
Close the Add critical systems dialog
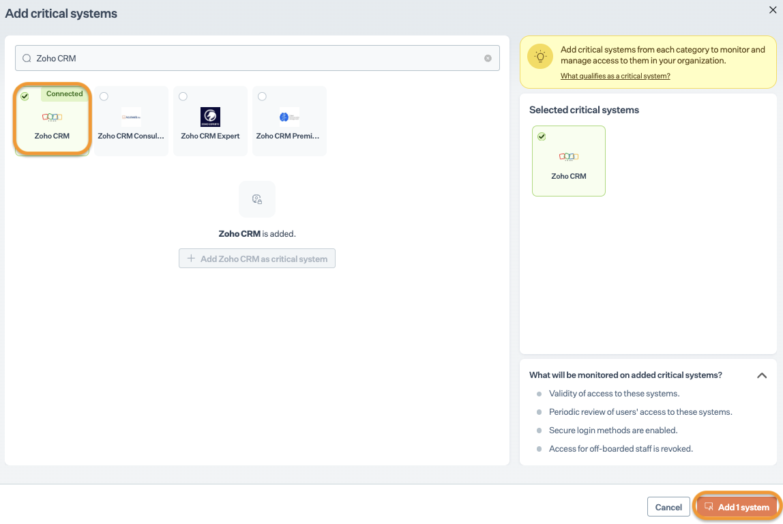pos(773,10)
